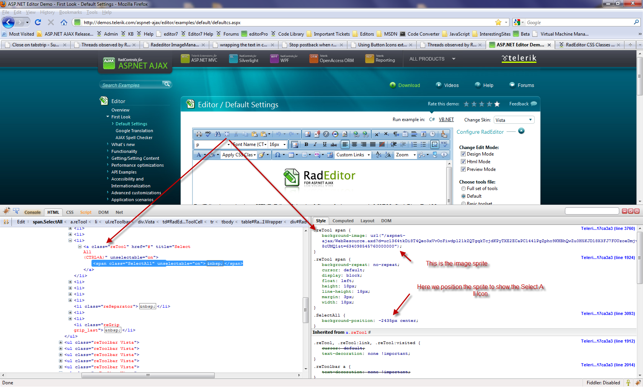Open the Font Name dropdown
Image resolution: width=643 pixels, height=387 pixels.
(x=250, y=144)
